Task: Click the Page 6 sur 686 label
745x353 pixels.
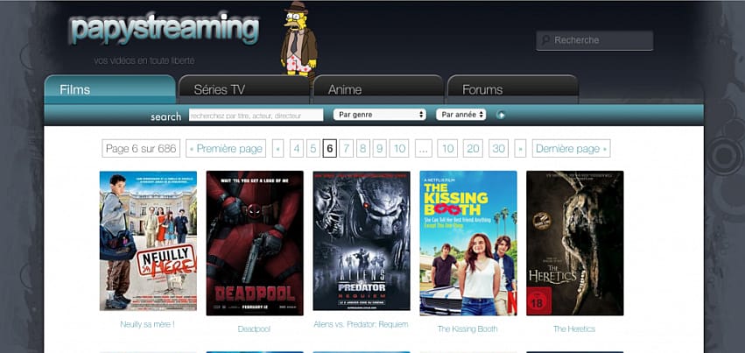Action: tap(141, 149)
